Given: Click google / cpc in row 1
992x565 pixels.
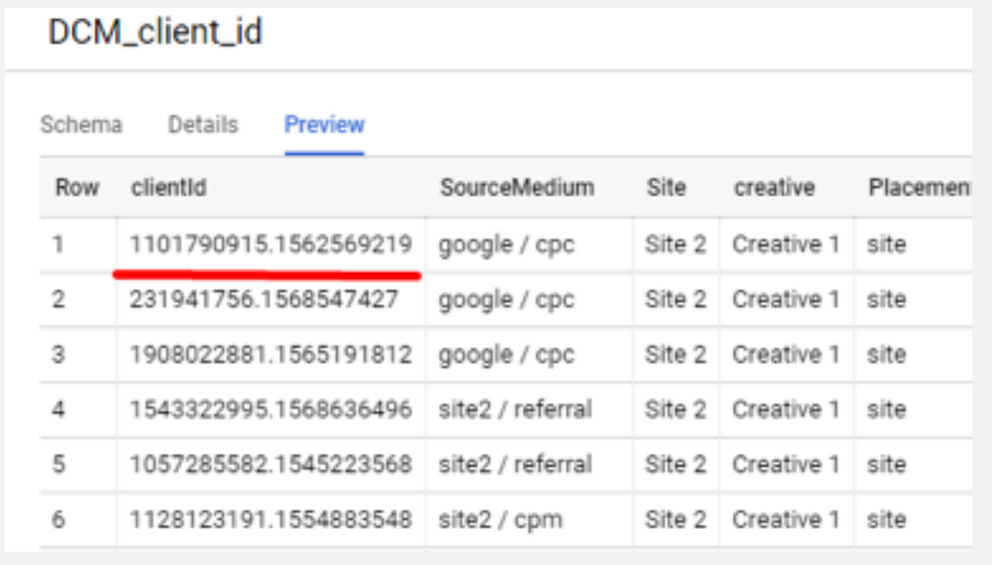Looking at the screenshot, I should (x=506, y=245).
